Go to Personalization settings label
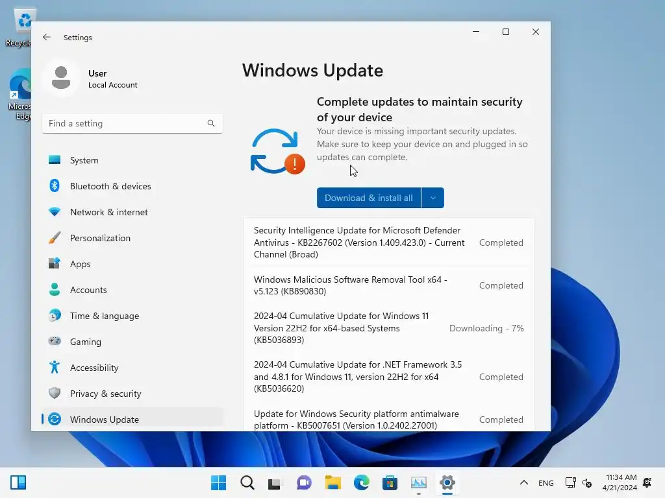Viewport: 665px width, 498px height. [x=100, y=237]
